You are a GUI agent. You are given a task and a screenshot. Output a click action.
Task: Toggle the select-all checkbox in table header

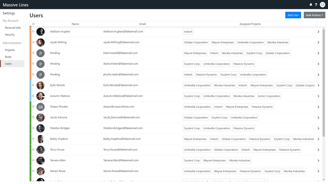click(33, 24)
